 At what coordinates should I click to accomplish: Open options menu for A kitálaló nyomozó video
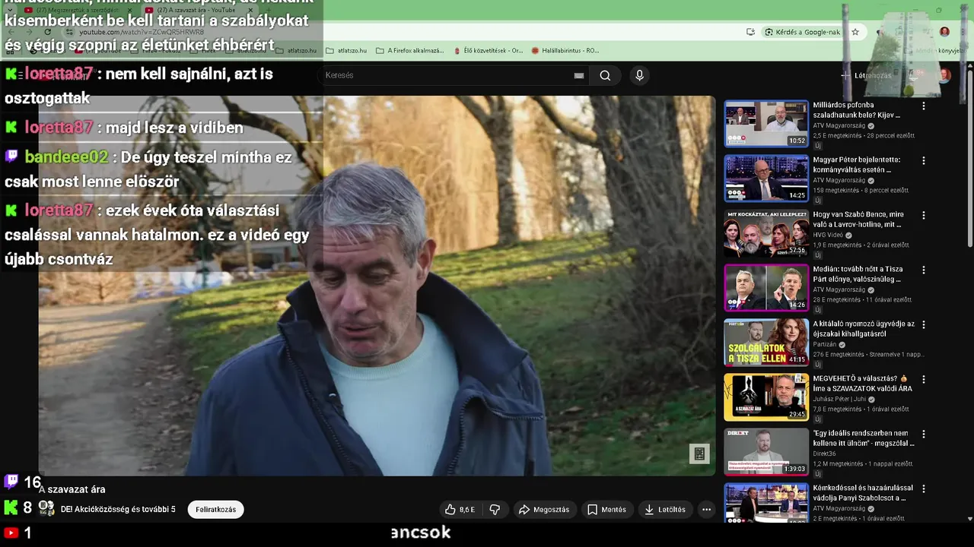click(924, 325)
